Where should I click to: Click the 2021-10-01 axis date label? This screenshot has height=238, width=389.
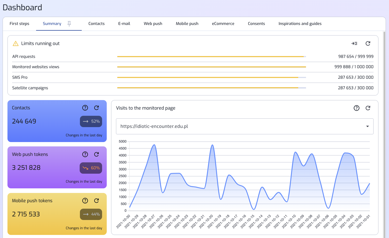pos(363,221)
